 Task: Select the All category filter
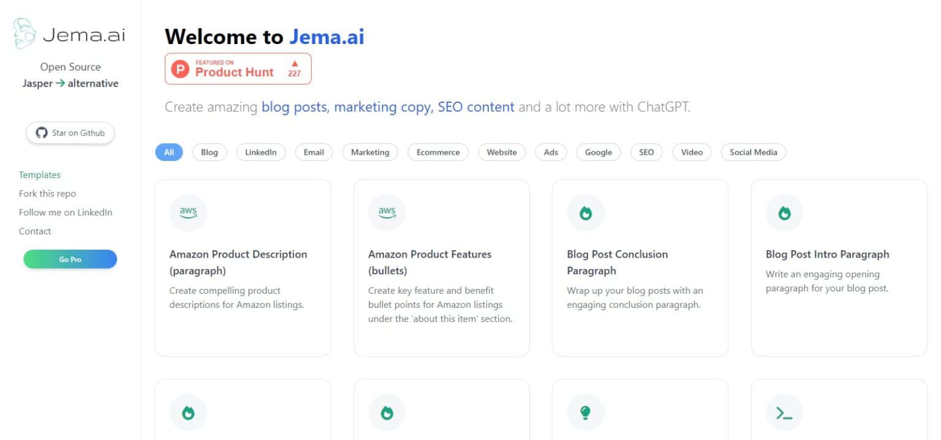[x=169, y=152]
